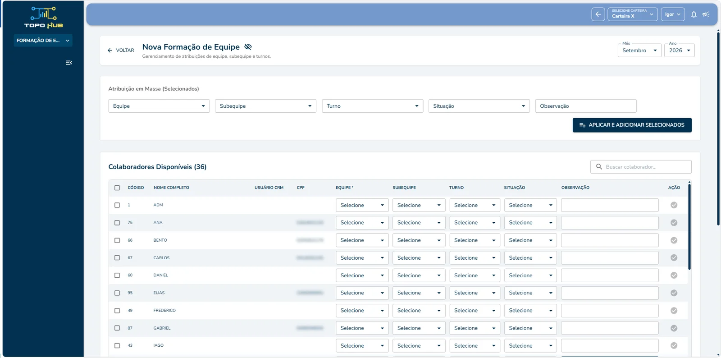The width and height of the screenshot is (721, 358).
Task: Toggle the crossed-eye visibility icon beside title
Action: 248,47
